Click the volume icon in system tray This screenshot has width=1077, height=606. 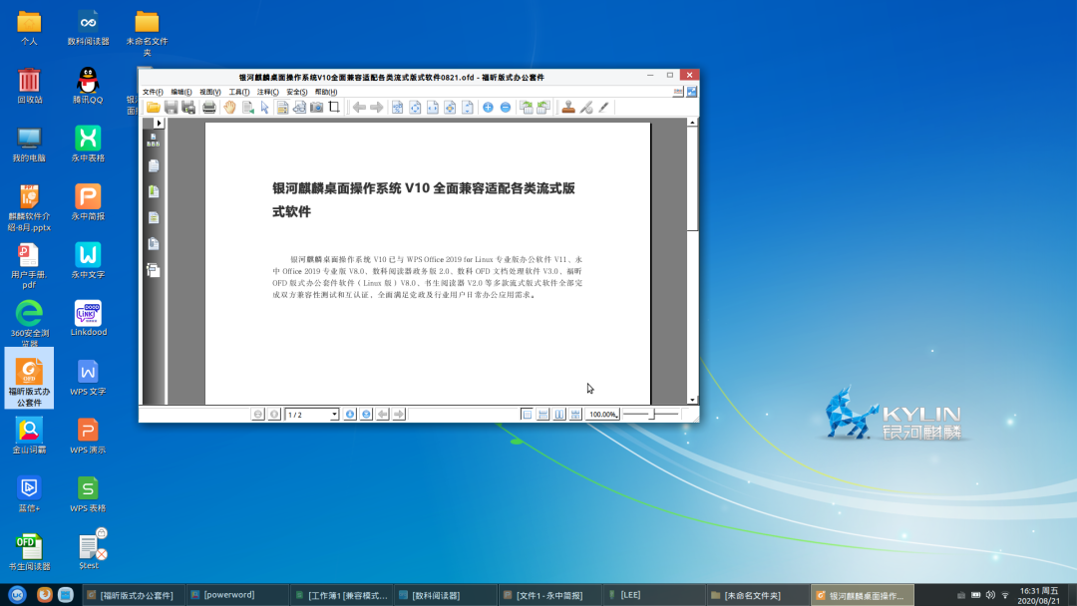(x=990, y=595)
